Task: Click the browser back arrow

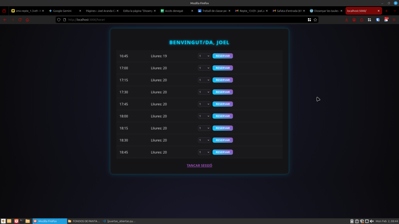Action: point(5,19)
